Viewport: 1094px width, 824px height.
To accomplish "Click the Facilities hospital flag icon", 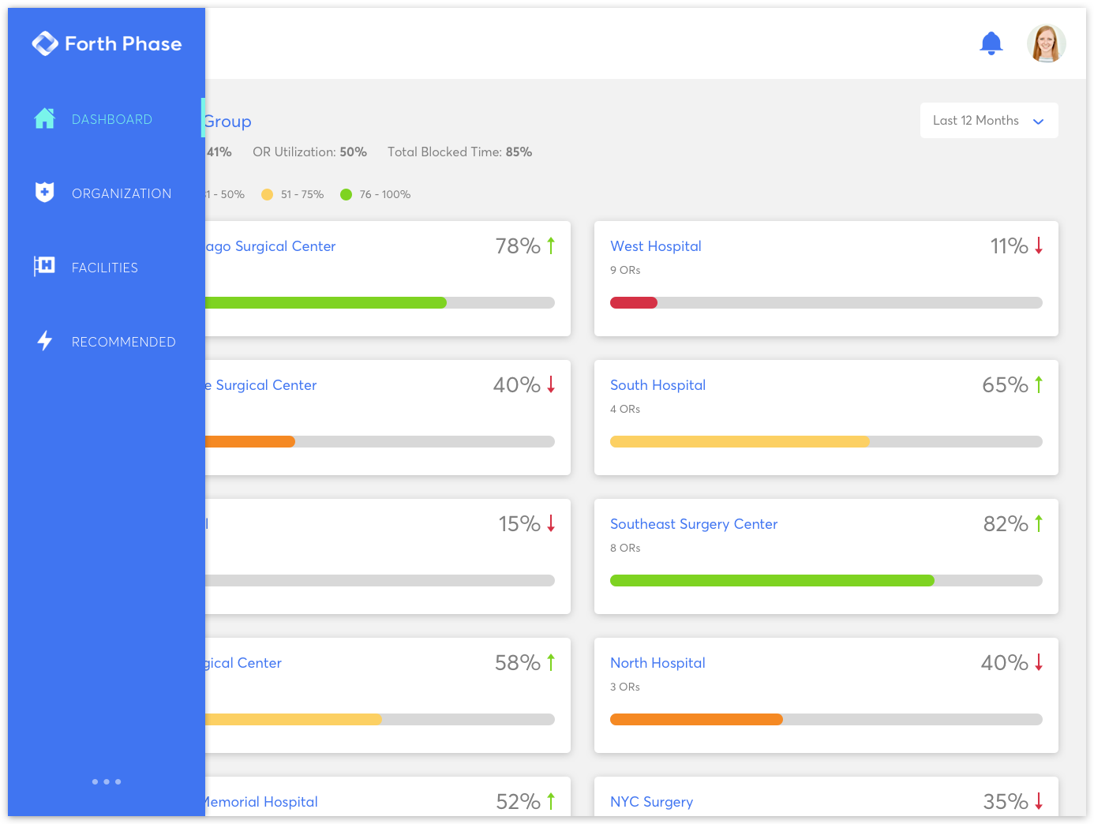I will pos(44,266).
